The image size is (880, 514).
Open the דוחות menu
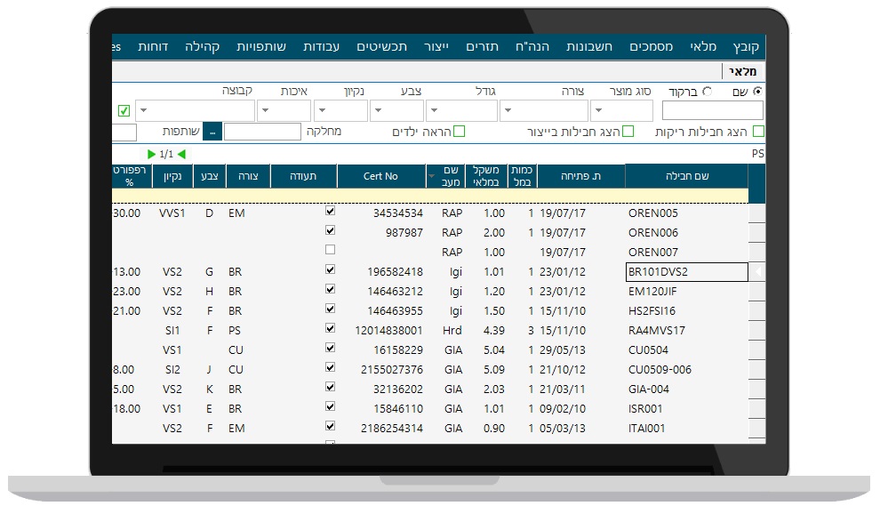pos(153,46)
